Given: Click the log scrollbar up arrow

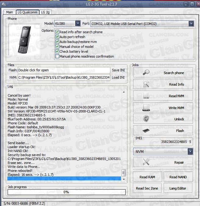Looking at the screenshot, I should (x=124, y=92).
